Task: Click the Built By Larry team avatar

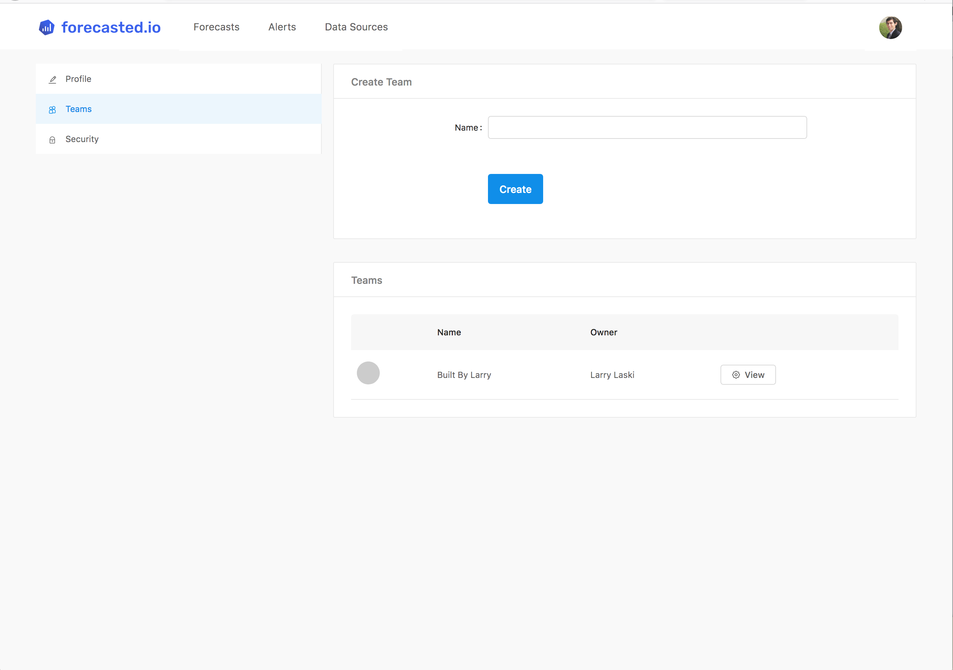Action: click(368, 373)
